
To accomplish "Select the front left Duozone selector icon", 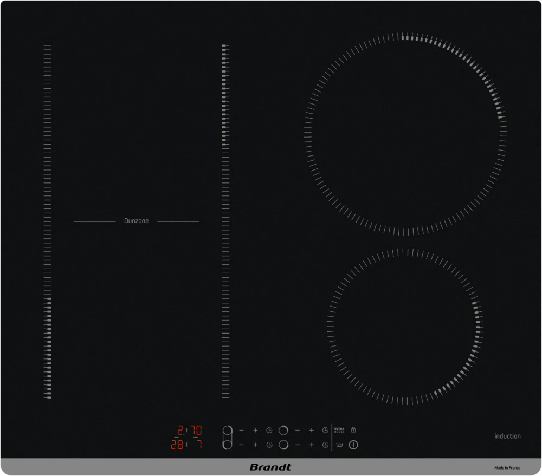I will pyautogui.click(x=227, y=445).
